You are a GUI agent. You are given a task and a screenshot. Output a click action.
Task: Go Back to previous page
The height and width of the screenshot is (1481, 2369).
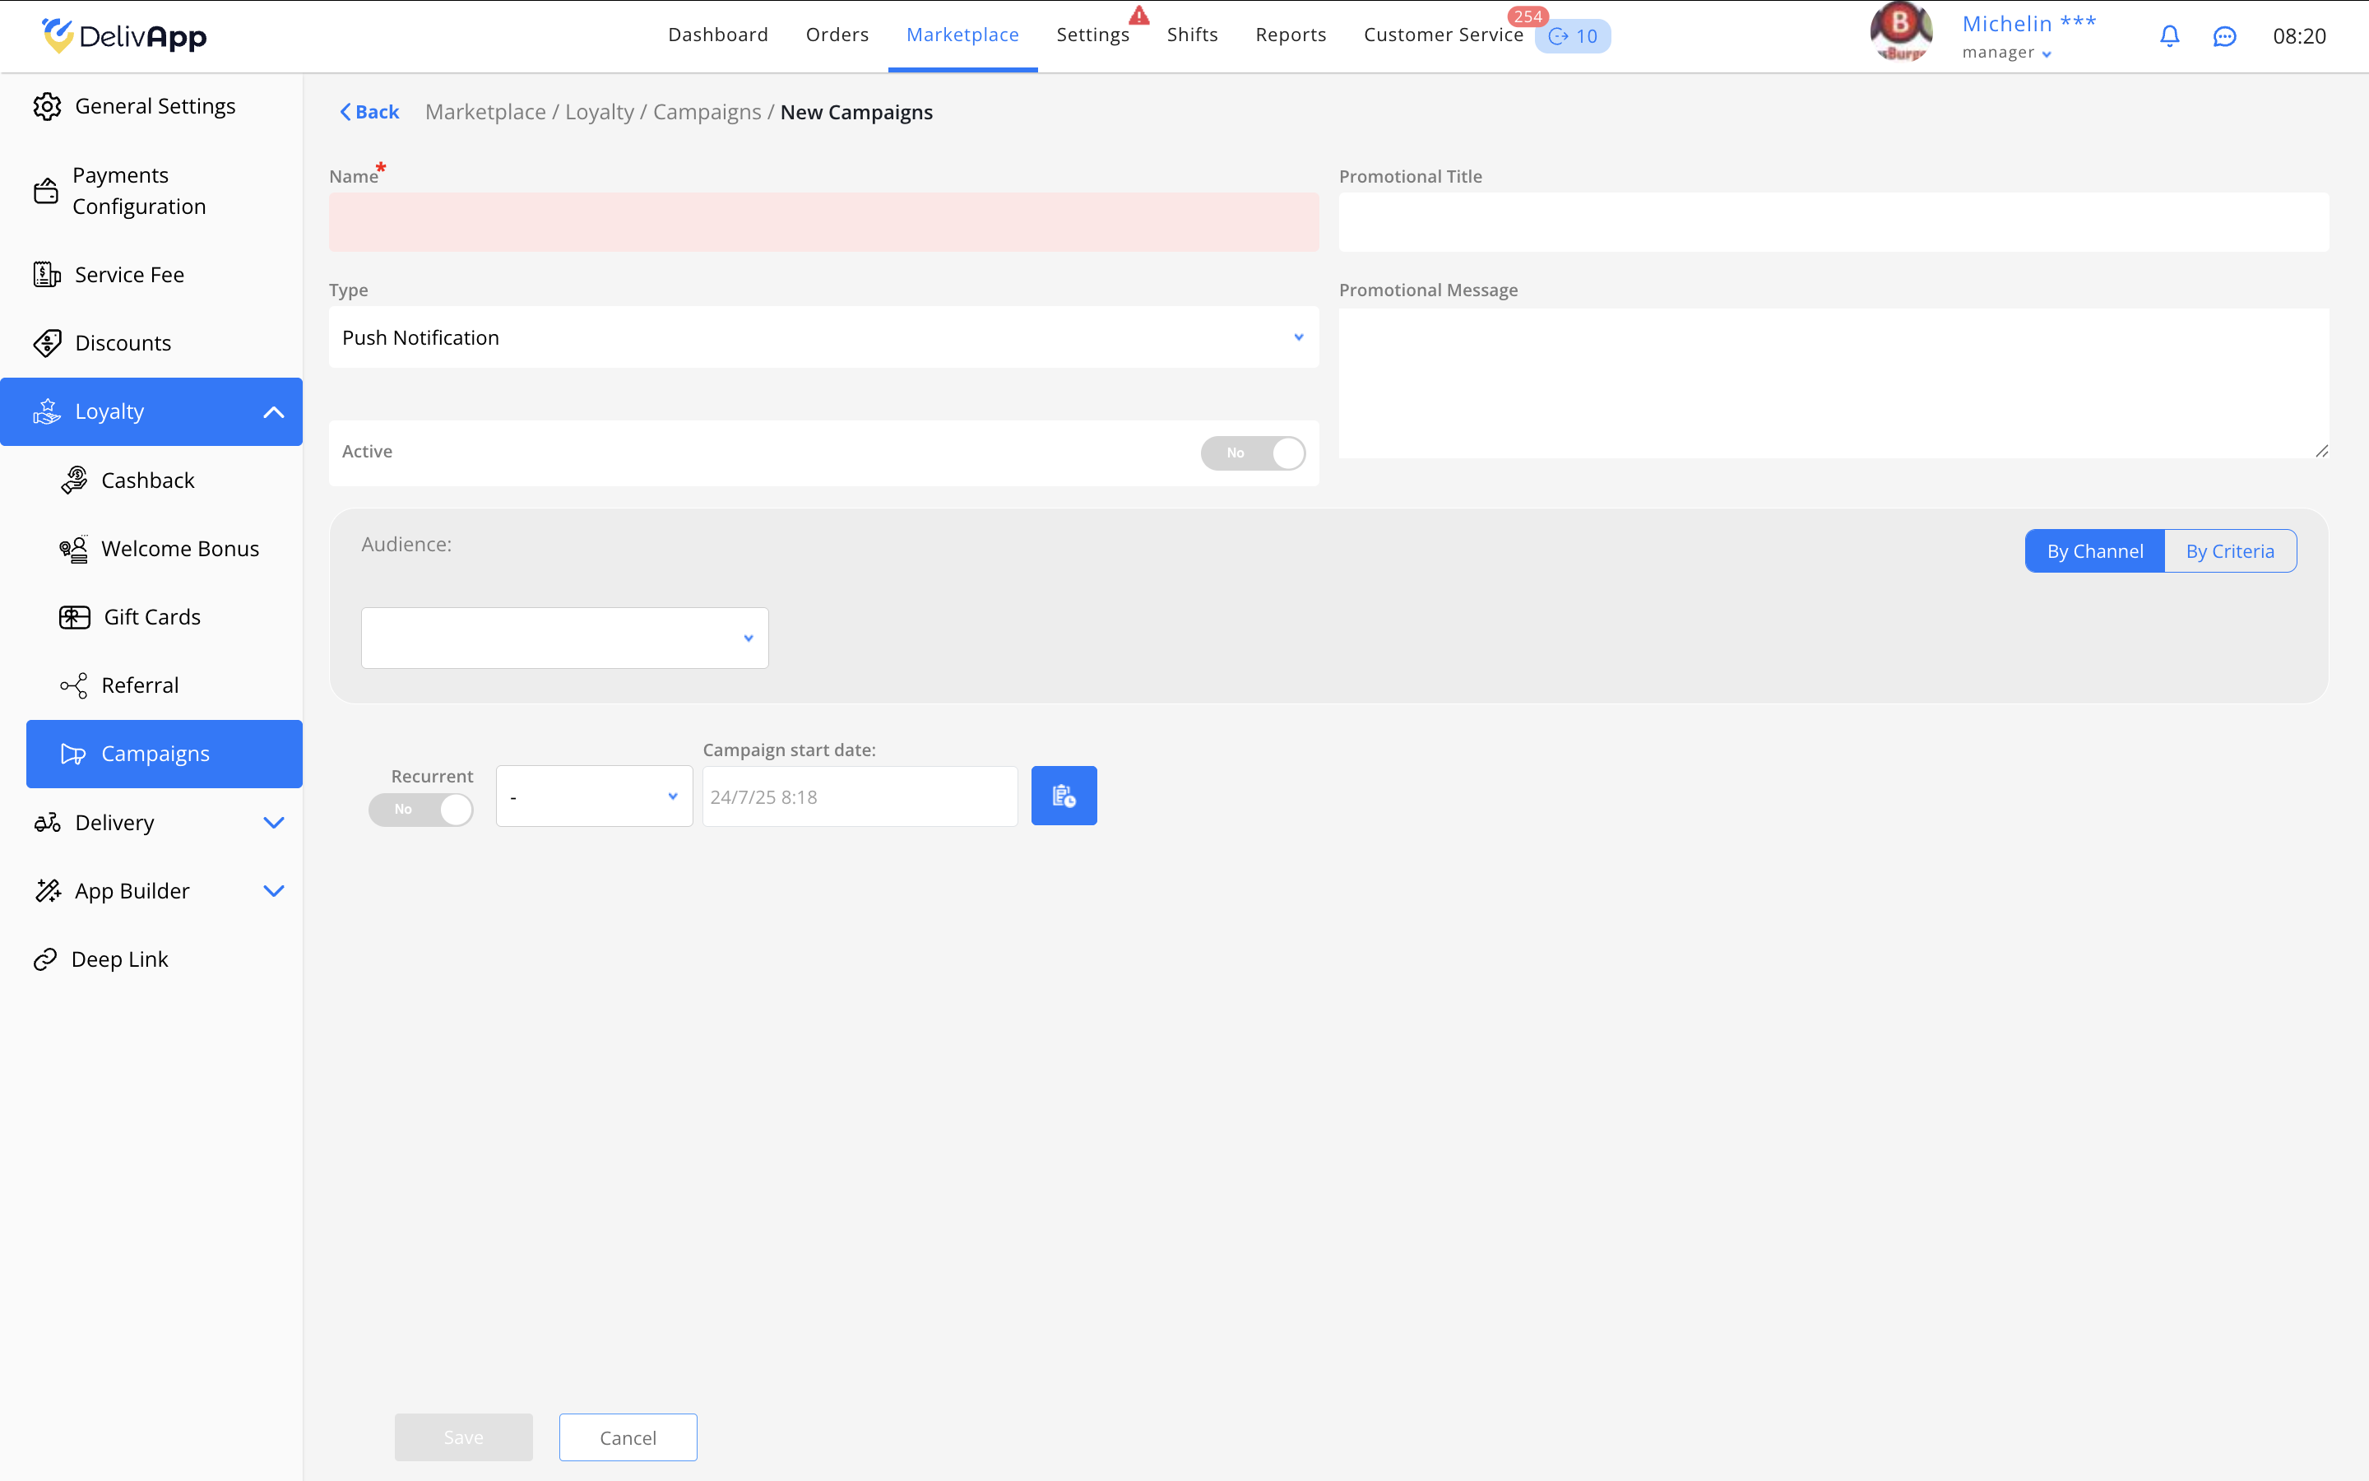[x=369, y=112]
